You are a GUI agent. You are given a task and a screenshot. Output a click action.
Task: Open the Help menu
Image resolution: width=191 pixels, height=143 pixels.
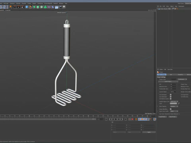point(66,3)
